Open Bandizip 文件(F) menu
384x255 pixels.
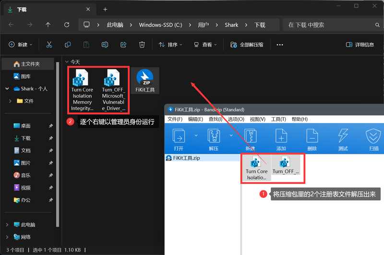[x=175, y=119]
